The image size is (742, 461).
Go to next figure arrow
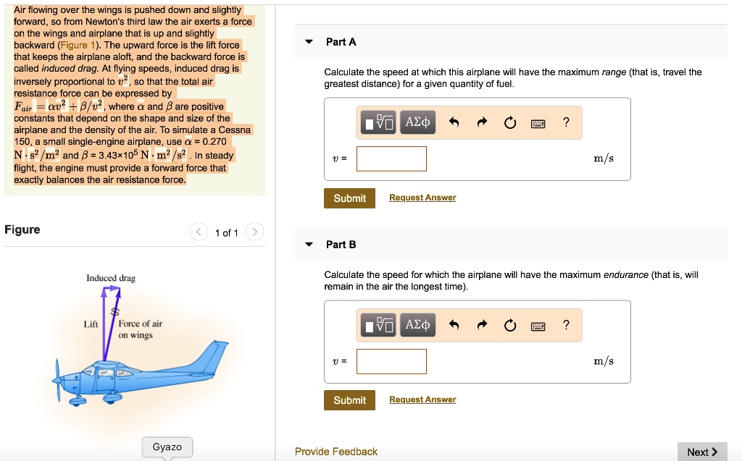254,232
